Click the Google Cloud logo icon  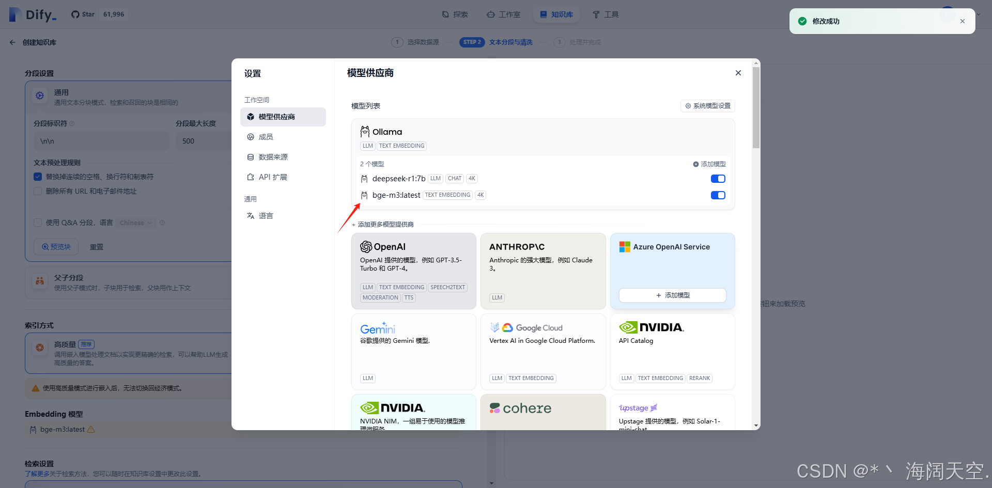click(507, 327)
